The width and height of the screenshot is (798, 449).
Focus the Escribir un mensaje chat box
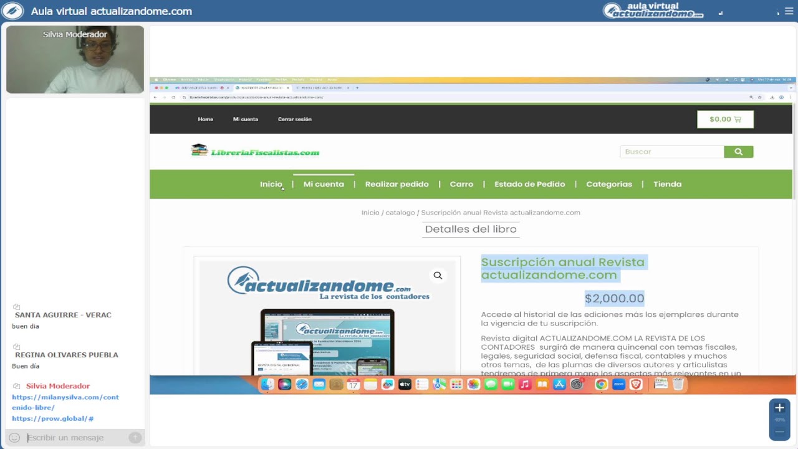pos(75,438)
